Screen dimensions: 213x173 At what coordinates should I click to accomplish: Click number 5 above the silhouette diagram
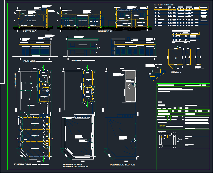[x=177, y=47]
